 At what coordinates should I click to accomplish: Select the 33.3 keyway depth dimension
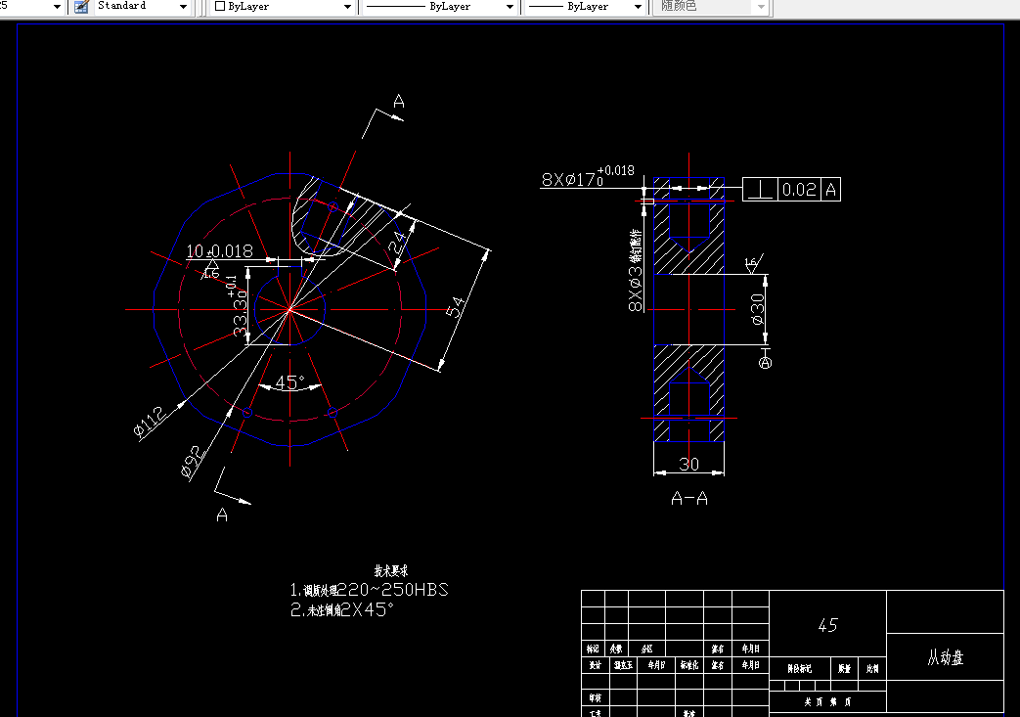[238, 306]
